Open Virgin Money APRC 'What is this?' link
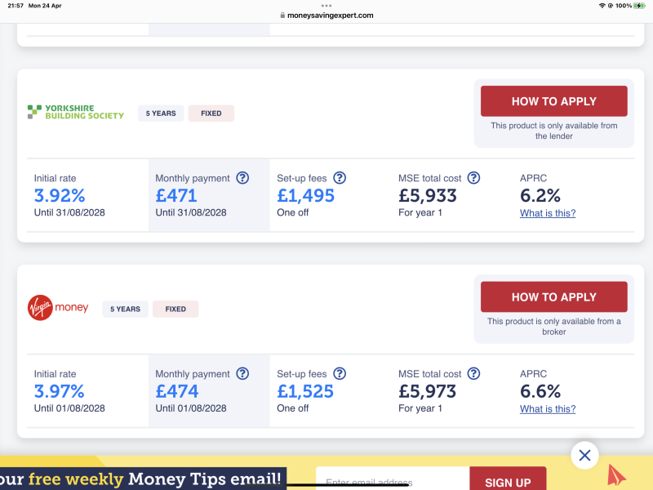Screen dimensions: 653x490 (x=548, y=409)
